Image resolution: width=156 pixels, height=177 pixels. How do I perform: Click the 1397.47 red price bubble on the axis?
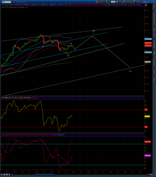click(148, 45)
